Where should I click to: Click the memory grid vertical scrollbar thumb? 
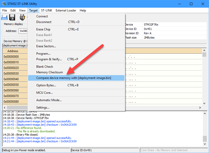click(x=204, y=54)
